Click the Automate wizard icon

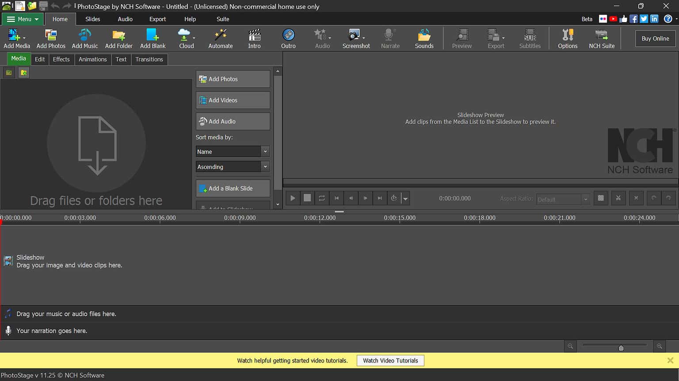click(220, 38)
